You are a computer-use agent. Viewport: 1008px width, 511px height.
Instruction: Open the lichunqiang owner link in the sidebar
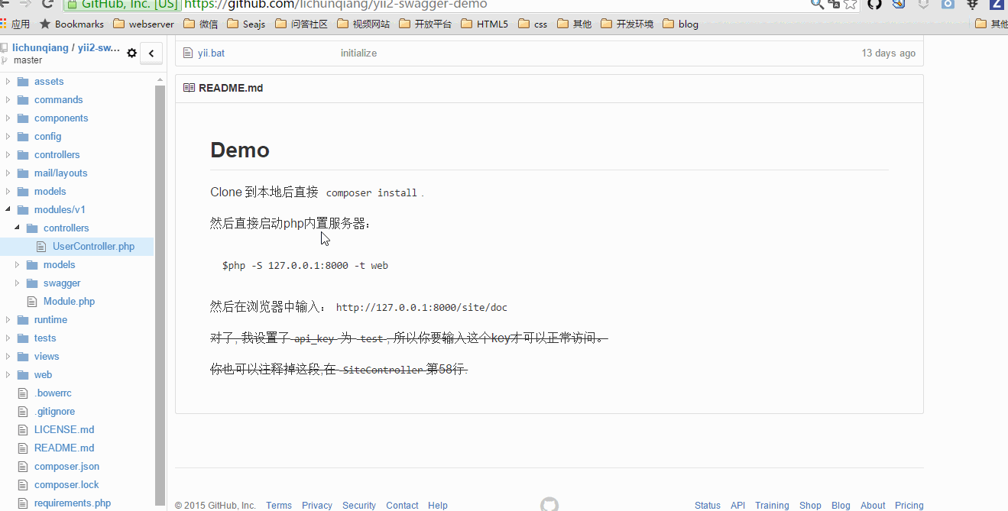pos(41,47)
